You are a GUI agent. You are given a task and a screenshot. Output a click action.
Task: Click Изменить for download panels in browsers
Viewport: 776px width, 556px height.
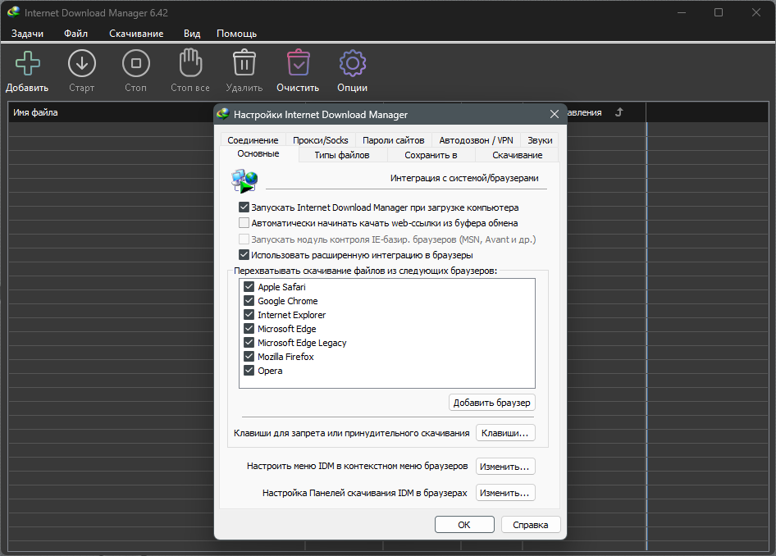(x=505, y=493)
